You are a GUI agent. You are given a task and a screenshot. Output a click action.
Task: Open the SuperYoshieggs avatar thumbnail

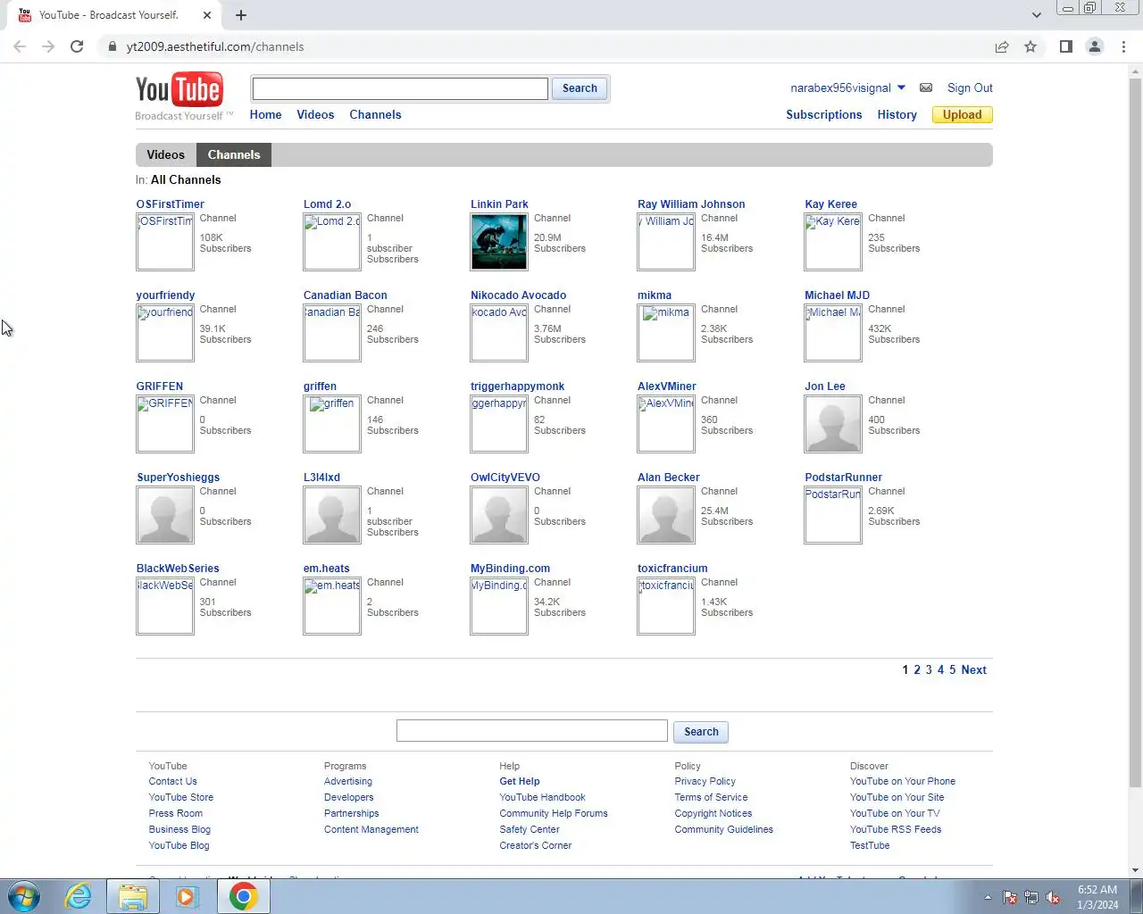pos(165,515)
